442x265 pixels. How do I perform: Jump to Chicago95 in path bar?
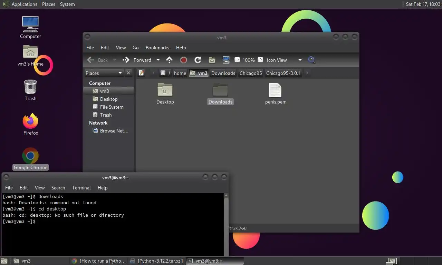(251, 73)
